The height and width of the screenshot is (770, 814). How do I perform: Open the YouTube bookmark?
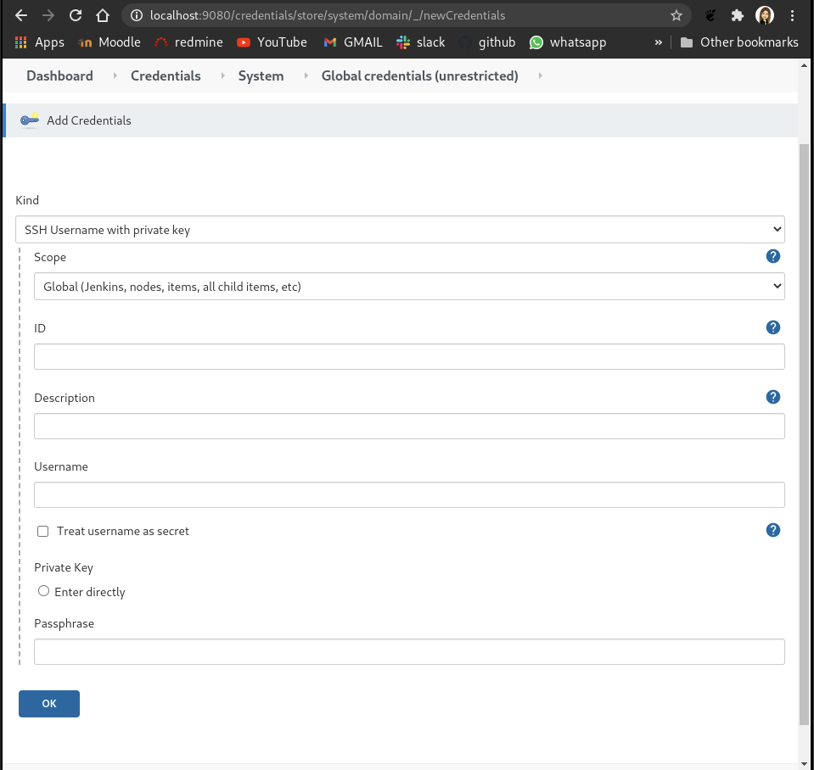[x=272, y=42]
